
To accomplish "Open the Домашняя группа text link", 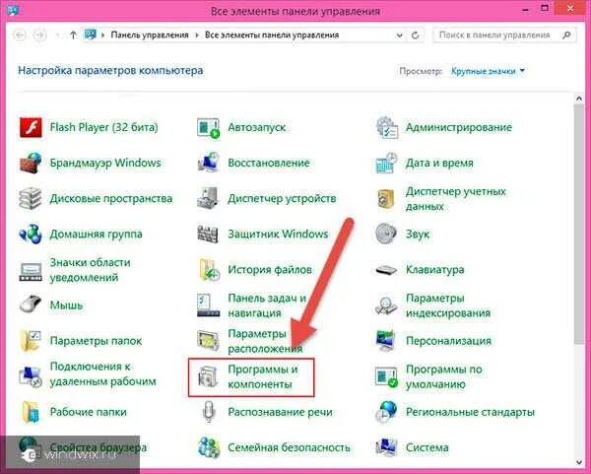I will click(97, 235).
